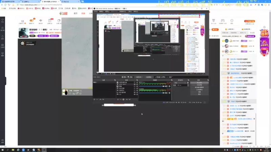
Task: Open source properties gear under sources list
Action: [123, 99]
